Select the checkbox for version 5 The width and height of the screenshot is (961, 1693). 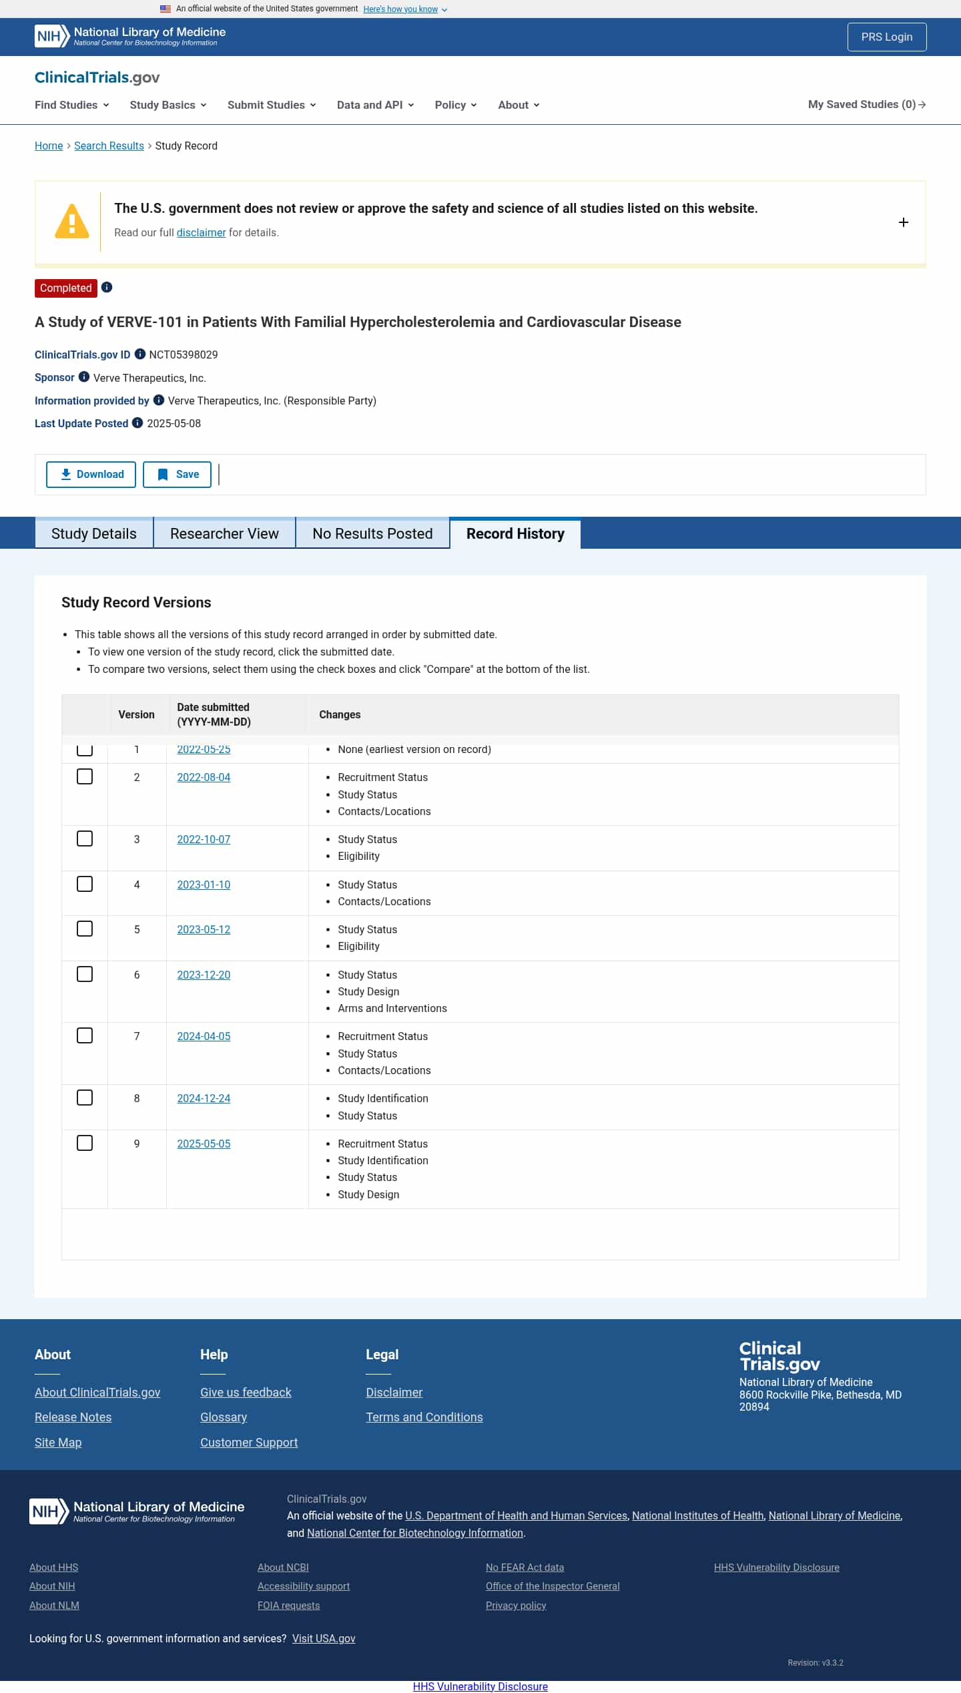85,929
